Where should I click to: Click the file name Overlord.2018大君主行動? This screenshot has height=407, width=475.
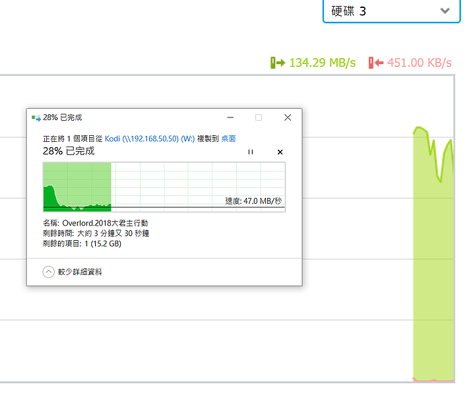click(105, 223)
